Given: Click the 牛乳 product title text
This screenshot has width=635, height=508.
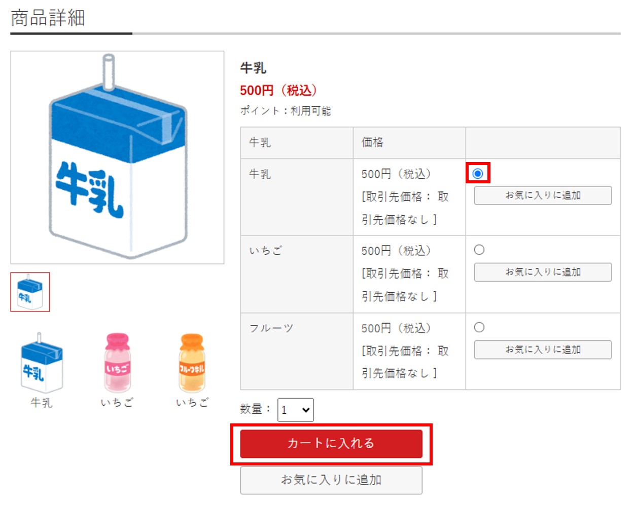Looking at the screenshot, I should pos(253,68).
